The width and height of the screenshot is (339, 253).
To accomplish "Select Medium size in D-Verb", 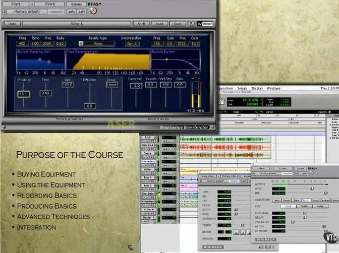I will click(x=304, y=206).
